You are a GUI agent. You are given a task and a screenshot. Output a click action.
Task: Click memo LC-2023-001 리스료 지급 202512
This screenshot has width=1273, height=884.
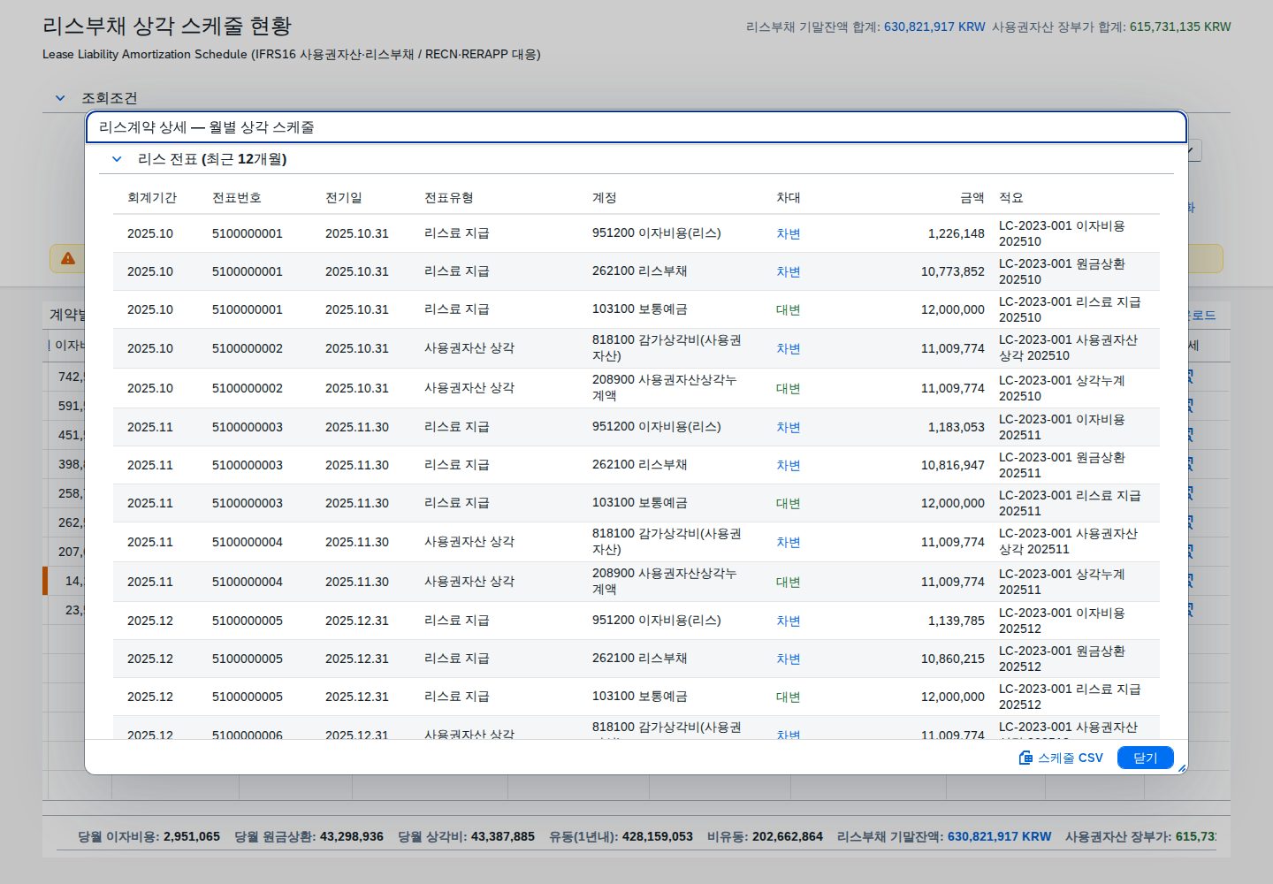pyautogui.click(x=1070, y=697)
